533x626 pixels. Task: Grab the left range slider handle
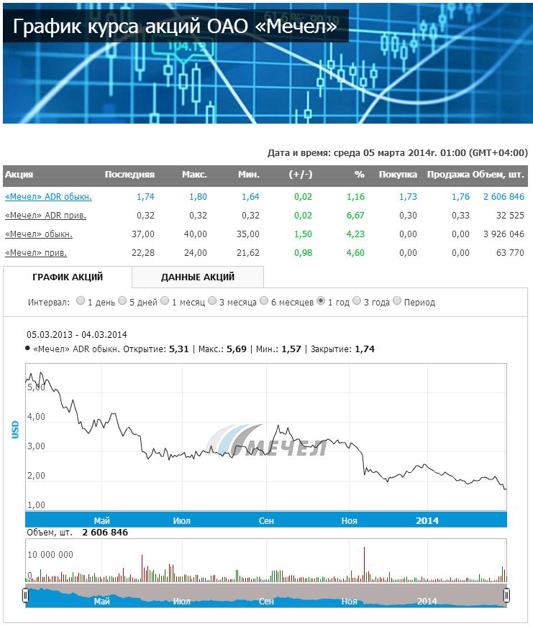[x=25, y=595]
